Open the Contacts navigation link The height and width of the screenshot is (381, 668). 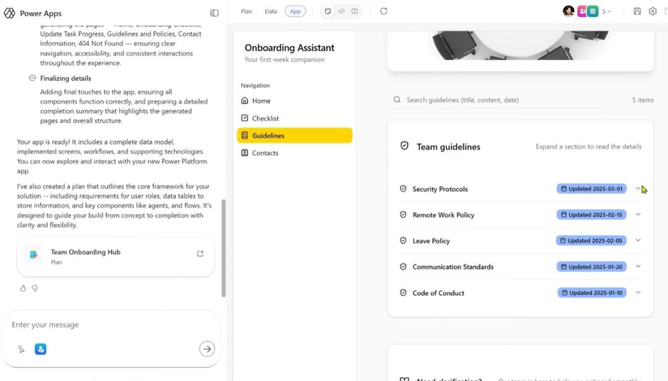265,153
